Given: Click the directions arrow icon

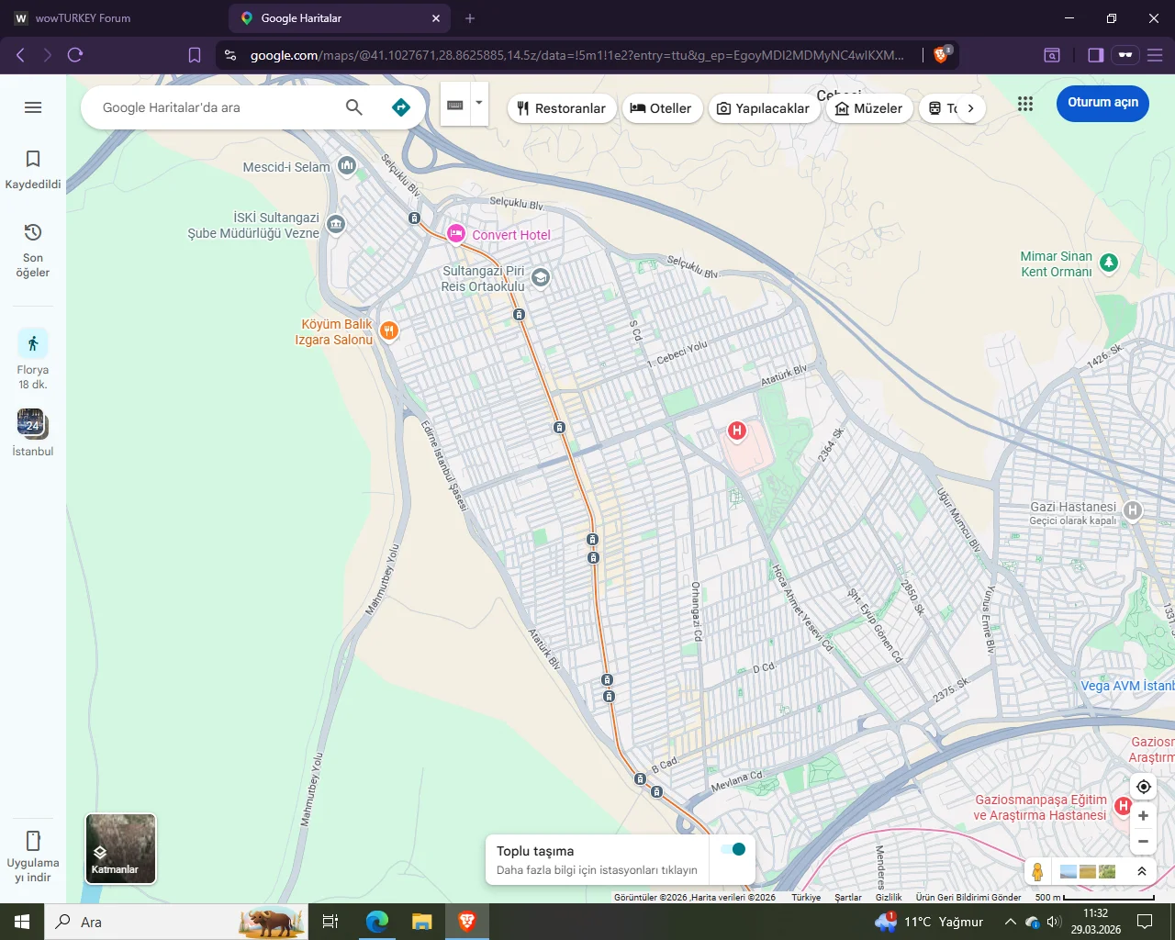Looking at the screenshot, I should pyautogui.click(x=401, y=107).
